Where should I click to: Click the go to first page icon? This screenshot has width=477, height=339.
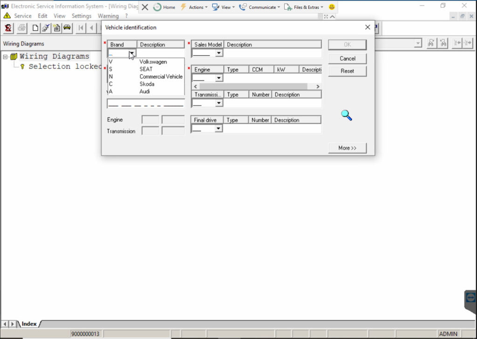pos(81,28)
